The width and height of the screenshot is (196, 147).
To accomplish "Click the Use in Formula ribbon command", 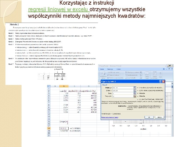I will pyautogui.click(x=114, y=75).
